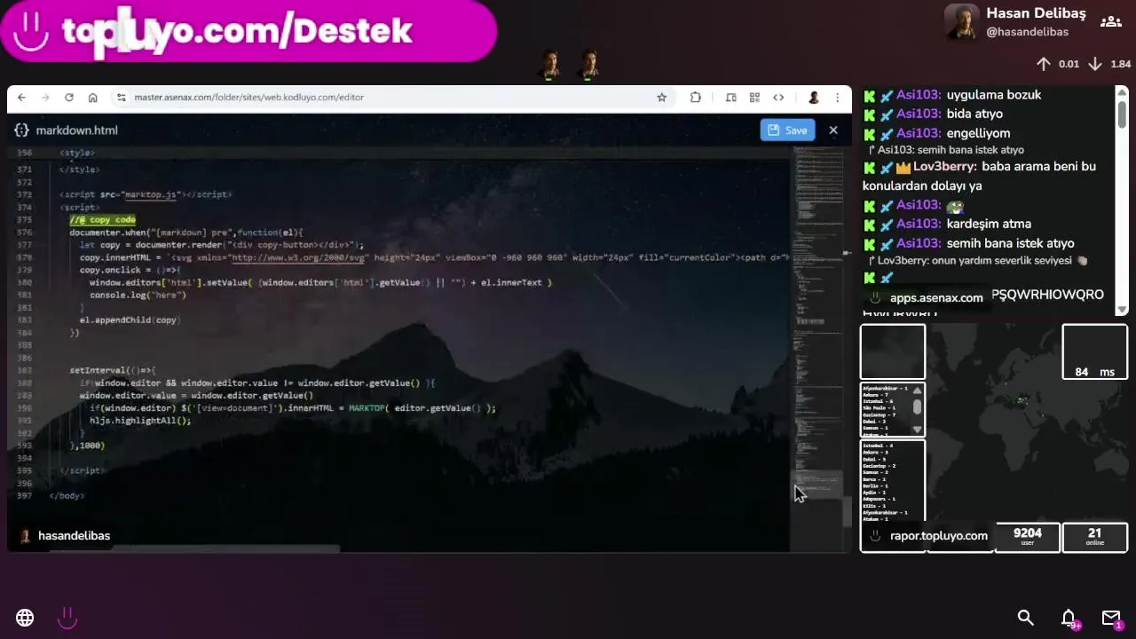Viewport: 1136px width, 639px height.
Task: Bookmark this page with the star icon
Action: click(x=661, y=98)
